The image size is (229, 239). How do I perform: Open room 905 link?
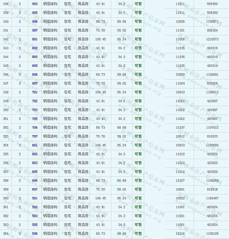tap(35, 13)
